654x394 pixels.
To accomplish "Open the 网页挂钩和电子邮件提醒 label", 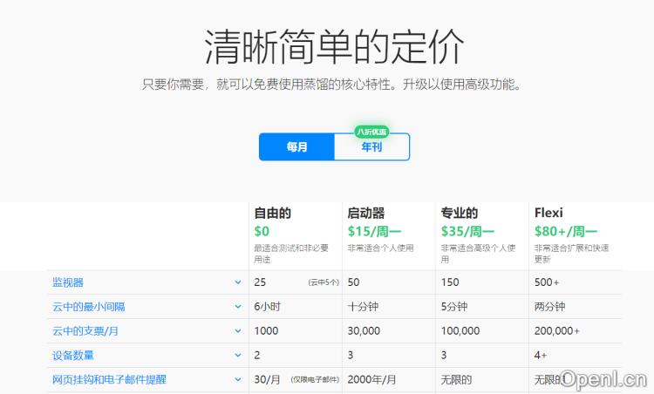I will pos(109,380).
